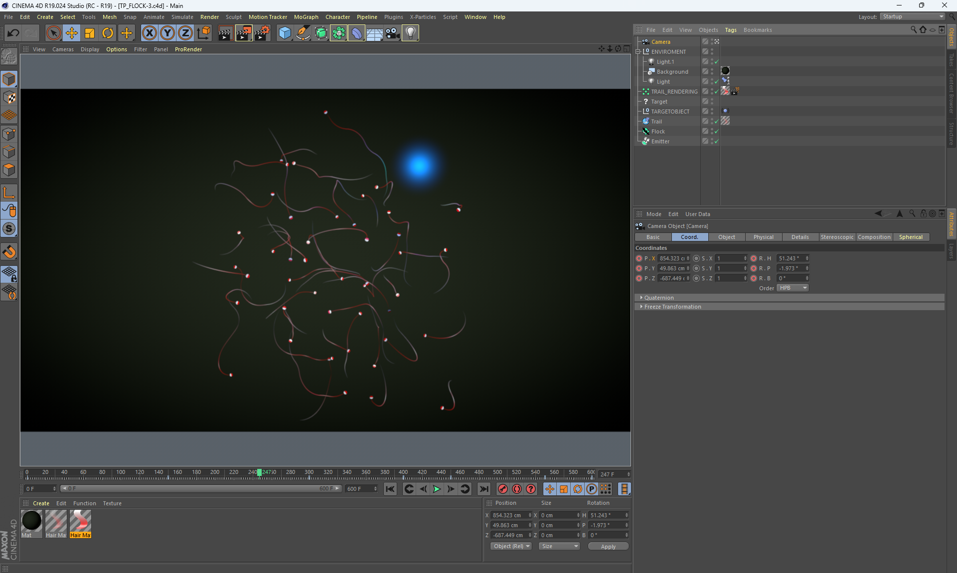This screenshot has width=957, height=573.
Task: Click the Camera object toolbar icon
Action: (x=392, y=33)
